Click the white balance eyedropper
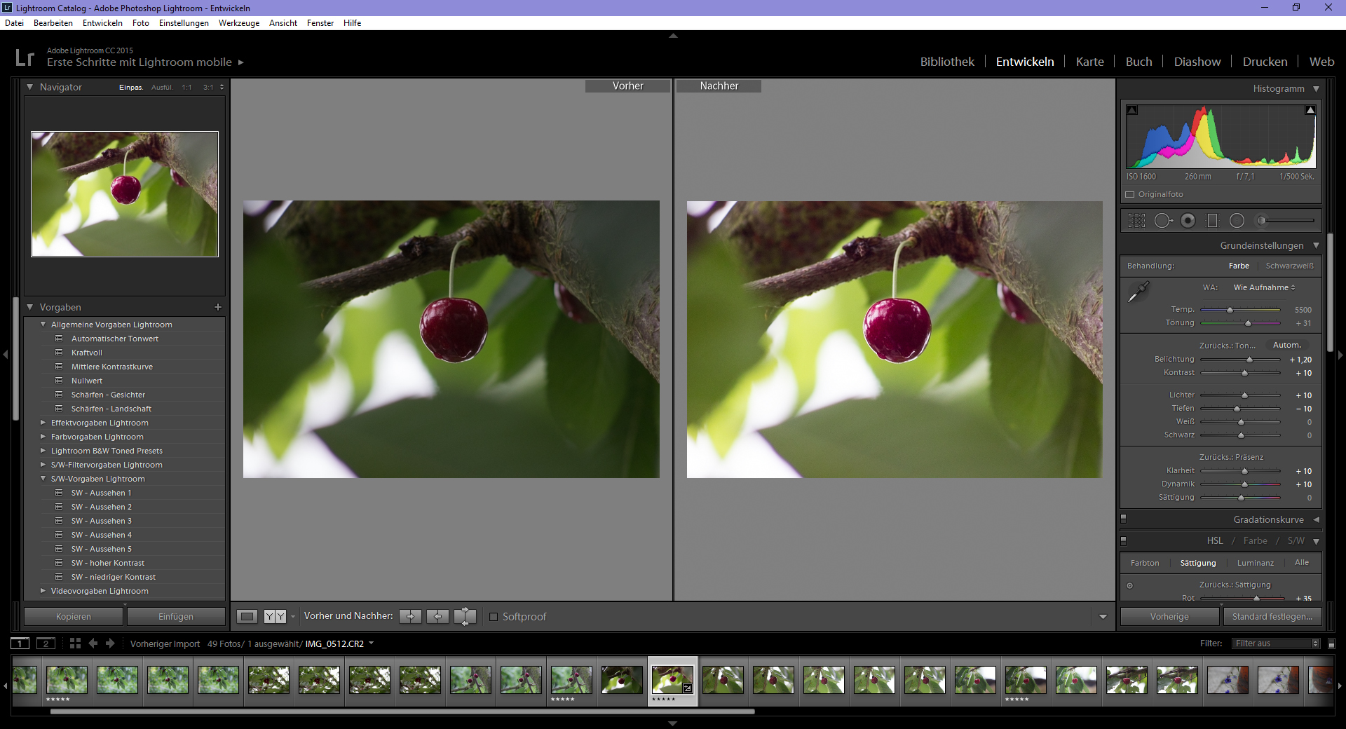 [x=1138, y=291]
